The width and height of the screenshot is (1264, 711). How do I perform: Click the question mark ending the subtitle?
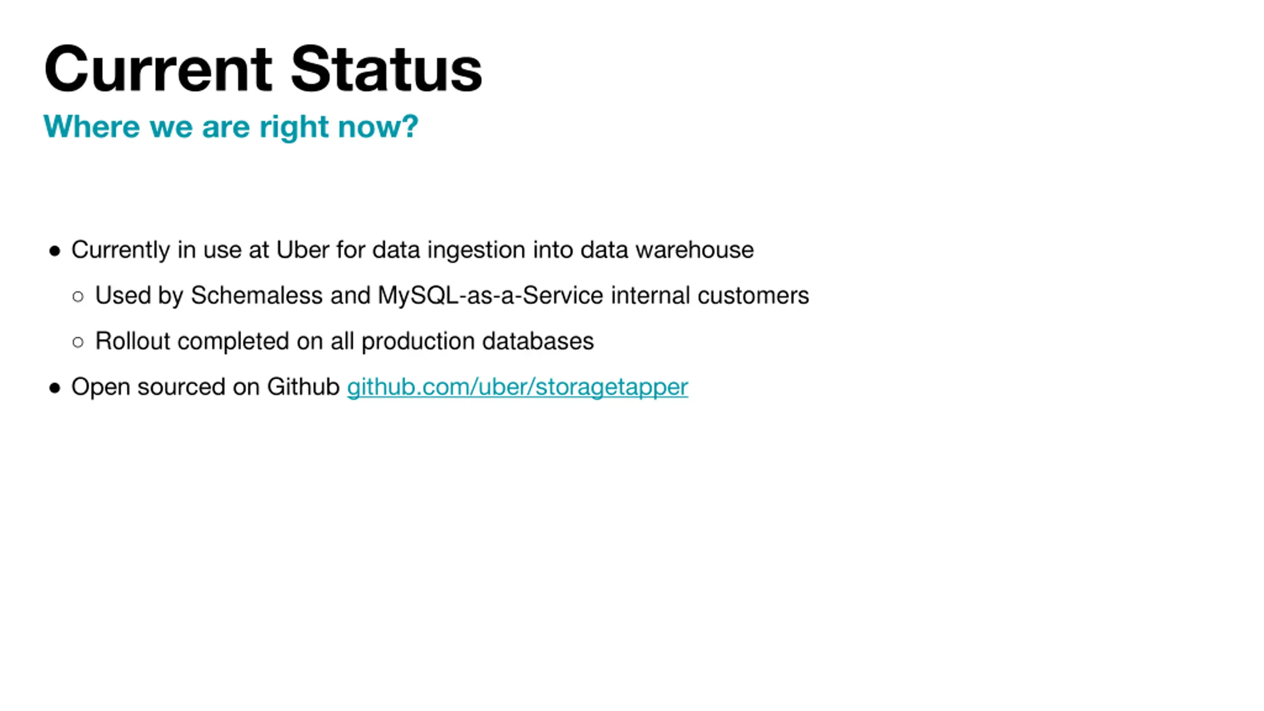coord(410,125)
